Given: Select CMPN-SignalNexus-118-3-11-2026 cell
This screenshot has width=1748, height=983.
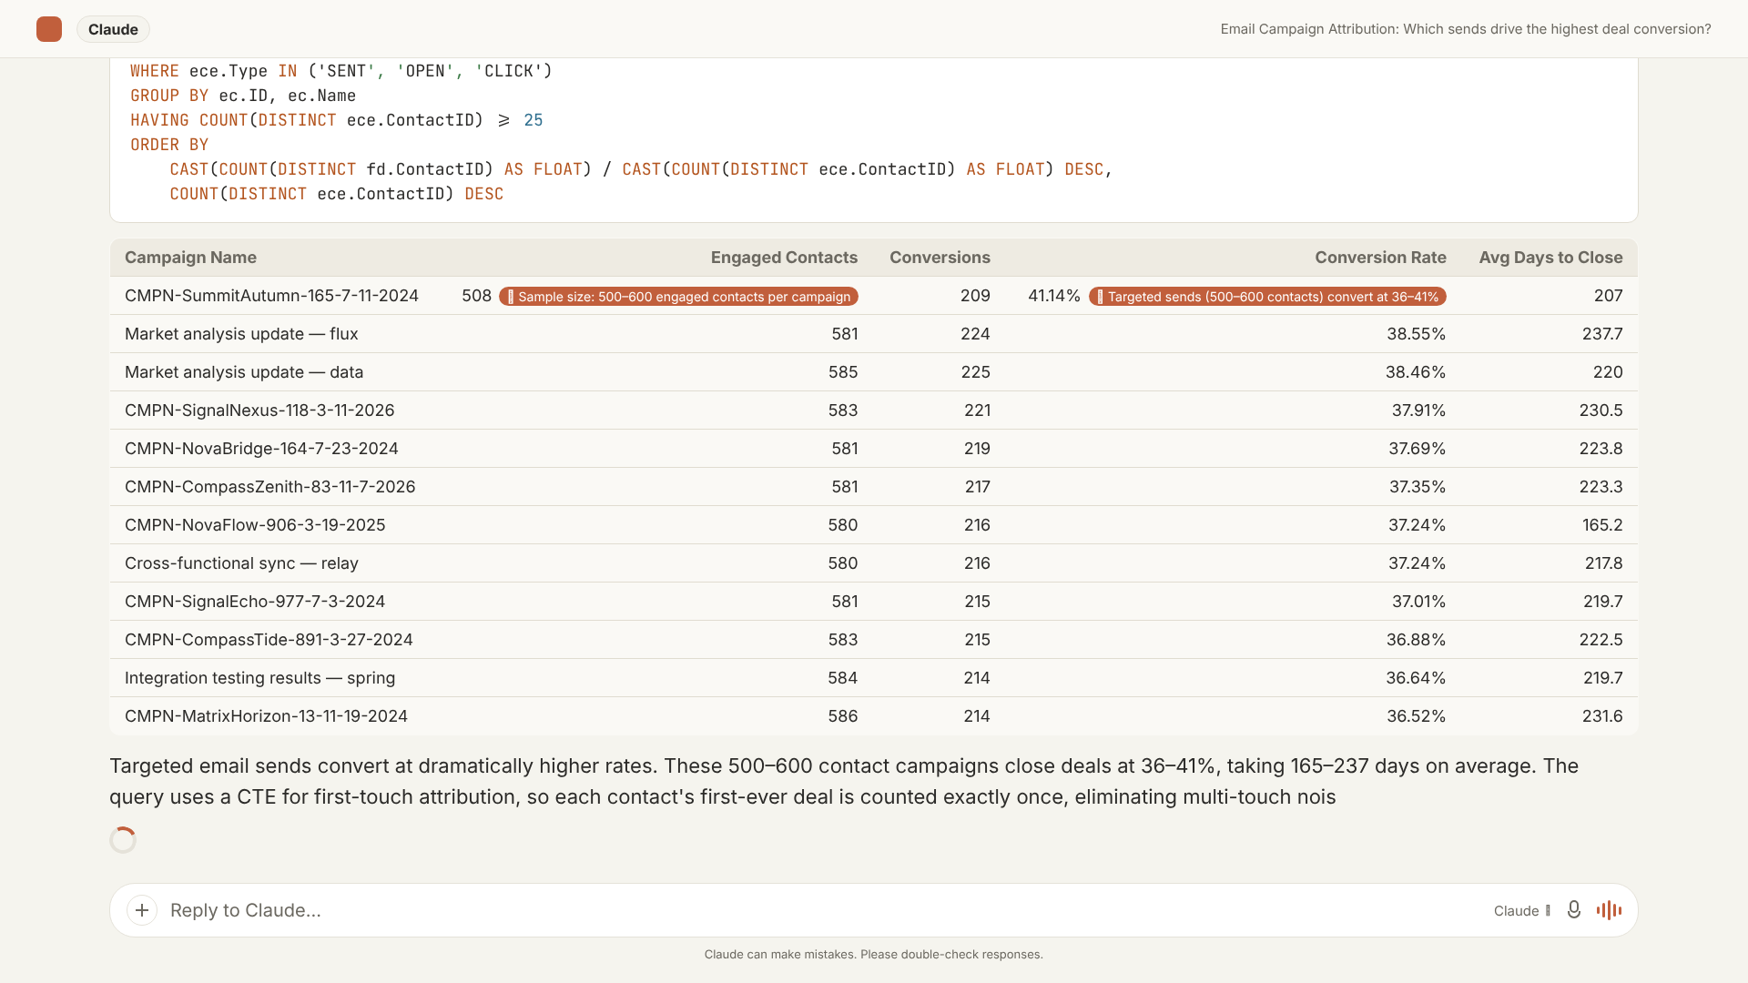Looking at the screenshot, I should [x=259, y=410].
